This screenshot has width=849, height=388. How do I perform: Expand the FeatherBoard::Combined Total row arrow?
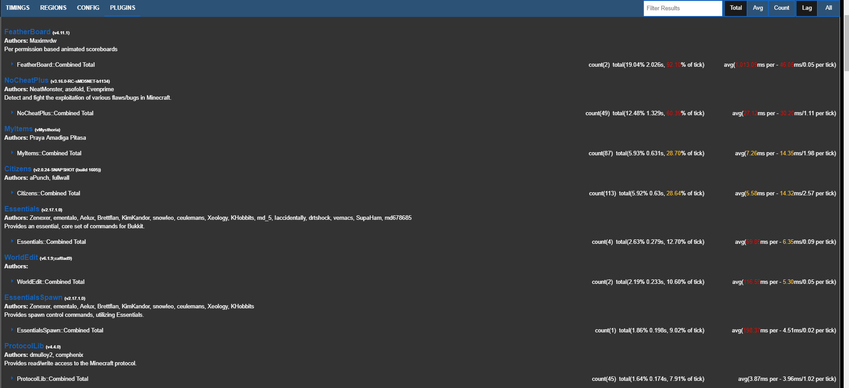[x=12, y=65]
